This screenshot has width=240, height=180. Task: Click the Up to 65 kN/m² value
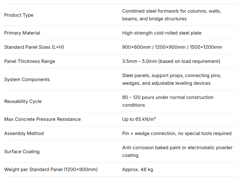click(x=139, y=119)
